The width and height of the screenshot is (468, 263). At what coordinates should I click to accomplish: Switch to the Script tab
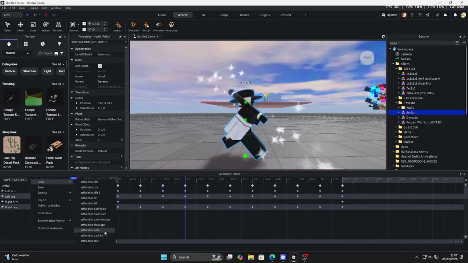tap(223, 15)
